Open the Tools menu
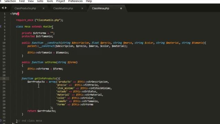 pyautogui.click(x=49, y=1)
